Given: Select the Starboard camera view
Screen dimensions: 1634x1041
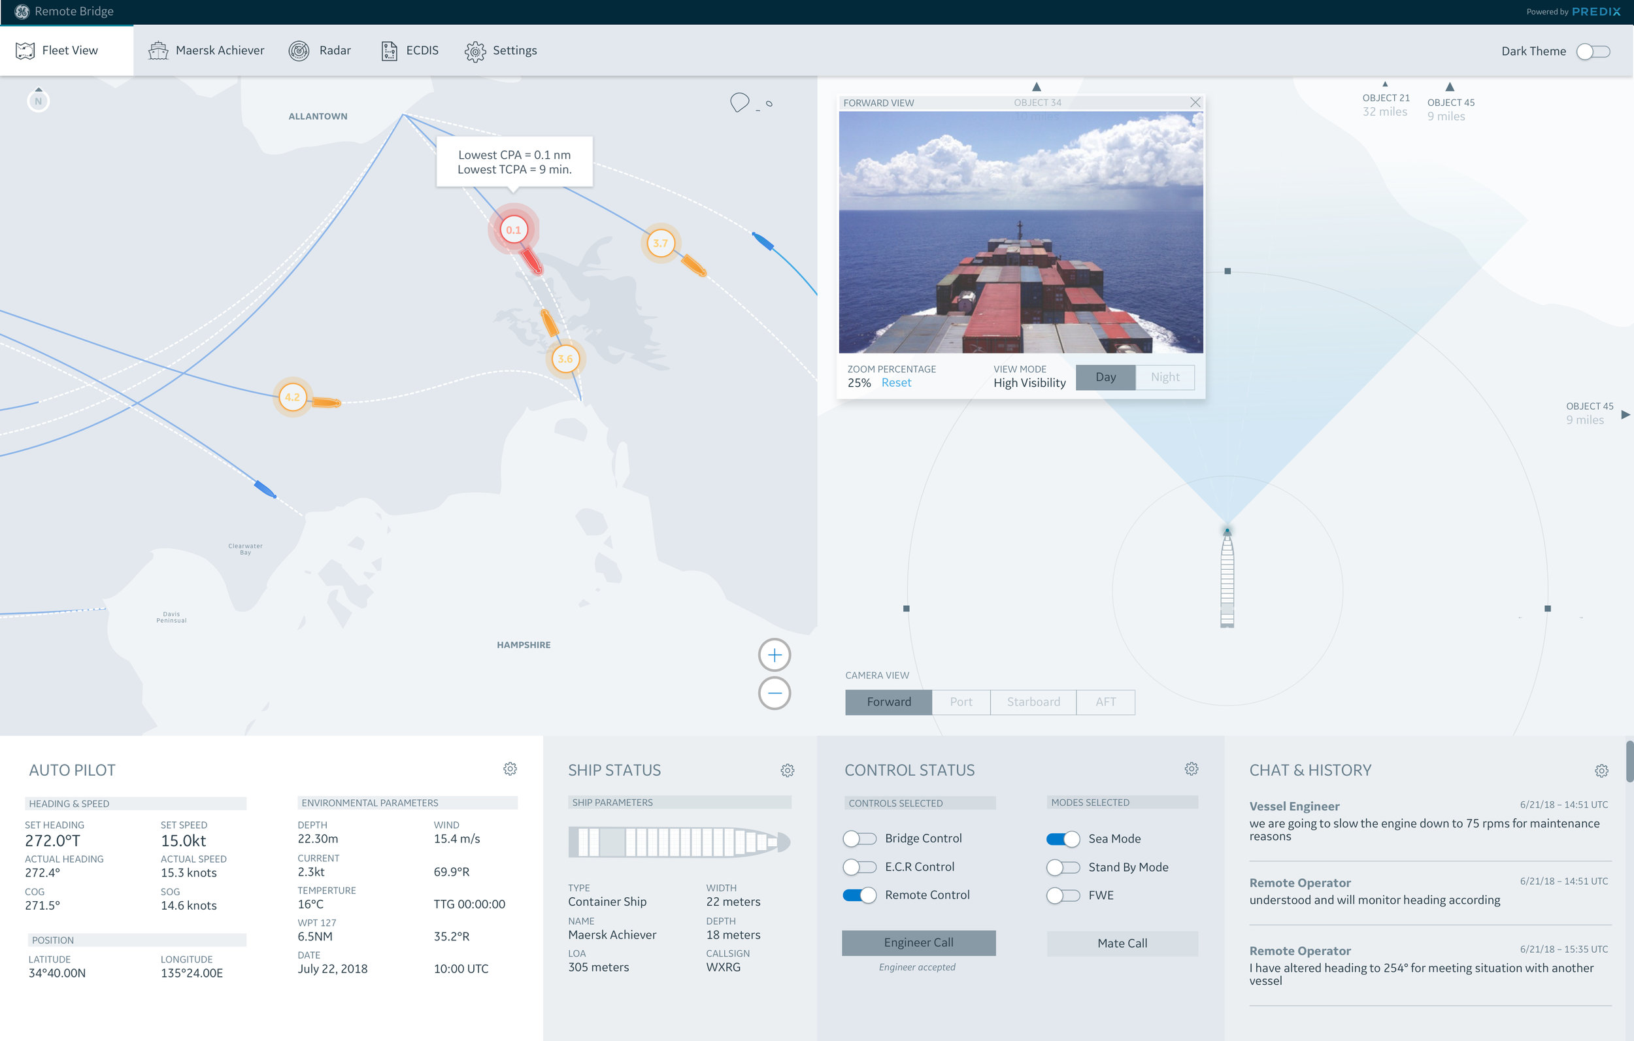Looking at the screenshot, I should pos(1033,702).
